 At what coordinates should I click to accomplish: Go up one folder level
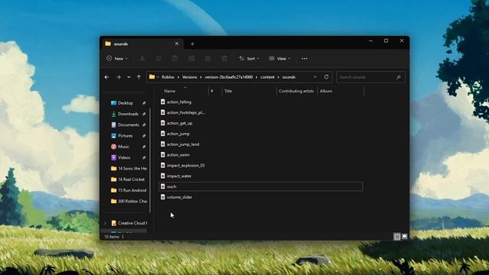pos(139,77)
